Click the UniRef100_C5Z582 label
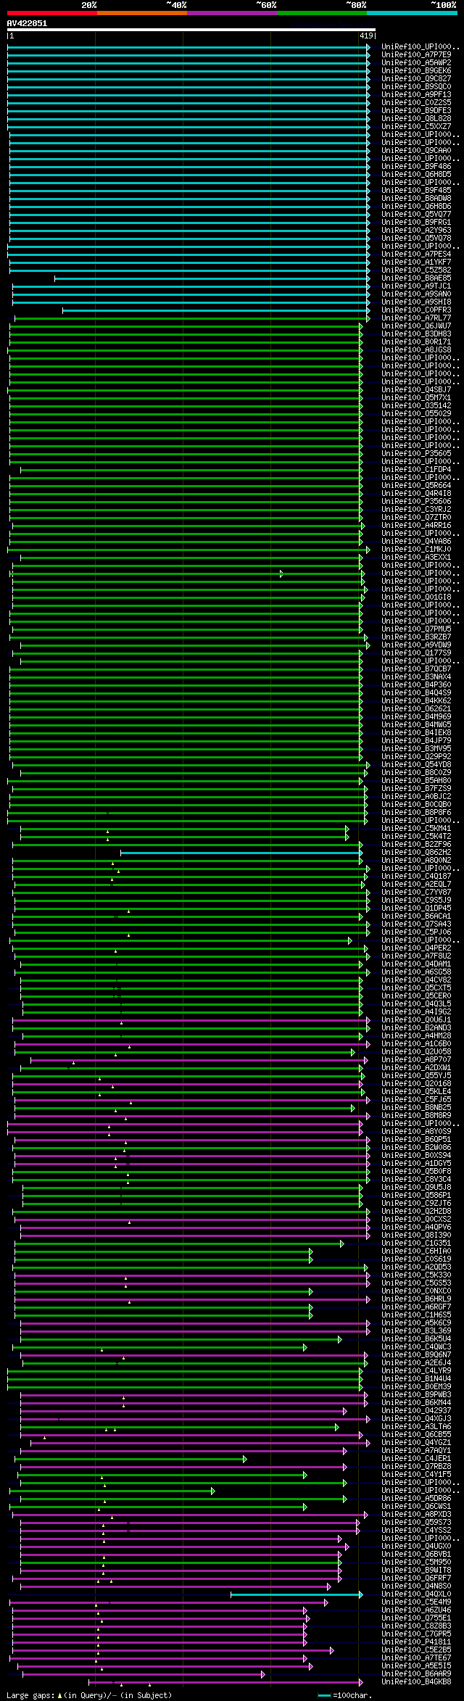The image size is (464, 1701). coord(416,270)
